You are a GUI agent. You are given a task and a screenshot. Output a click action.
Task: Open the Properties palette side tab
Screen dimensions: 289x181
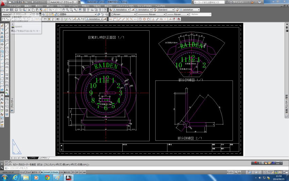click(x=12, y=103)
